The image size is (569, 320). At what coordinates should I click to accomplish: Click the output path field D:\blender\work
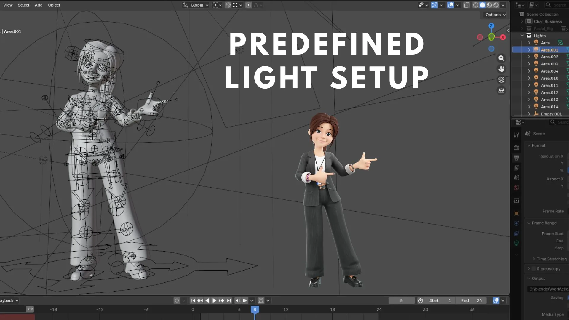coord(548,289)
